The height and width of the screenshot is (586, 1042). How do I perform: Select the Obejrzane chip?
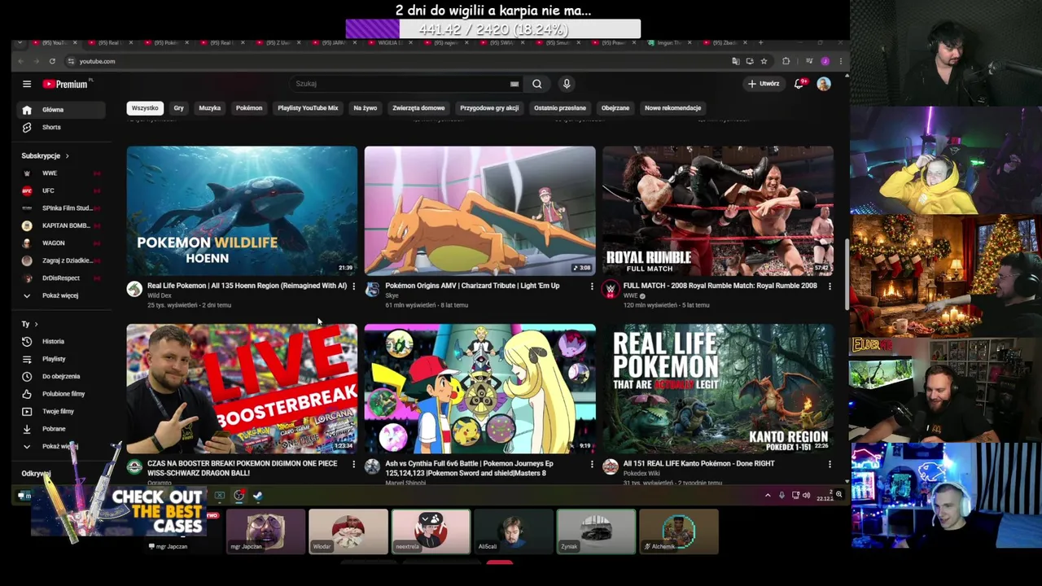click(615, 108)
